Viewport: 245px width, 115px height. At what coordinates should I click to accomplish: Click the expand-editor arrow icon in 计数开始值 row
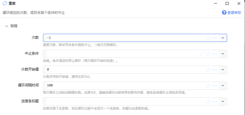[x=208, y=70]
